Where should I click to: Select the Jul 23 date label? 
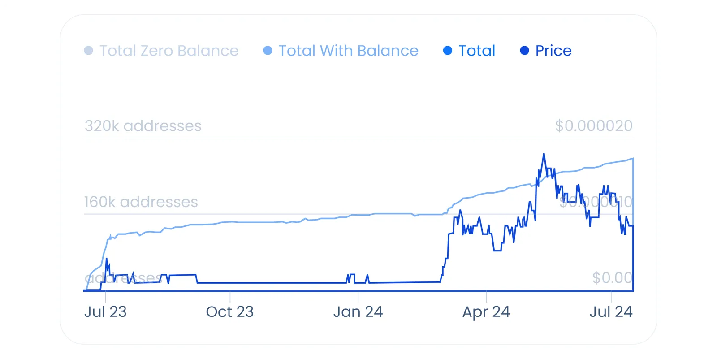click(x=105, y=311)
